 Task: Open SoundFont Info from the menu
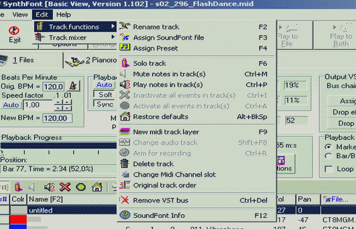pos(159,215)
